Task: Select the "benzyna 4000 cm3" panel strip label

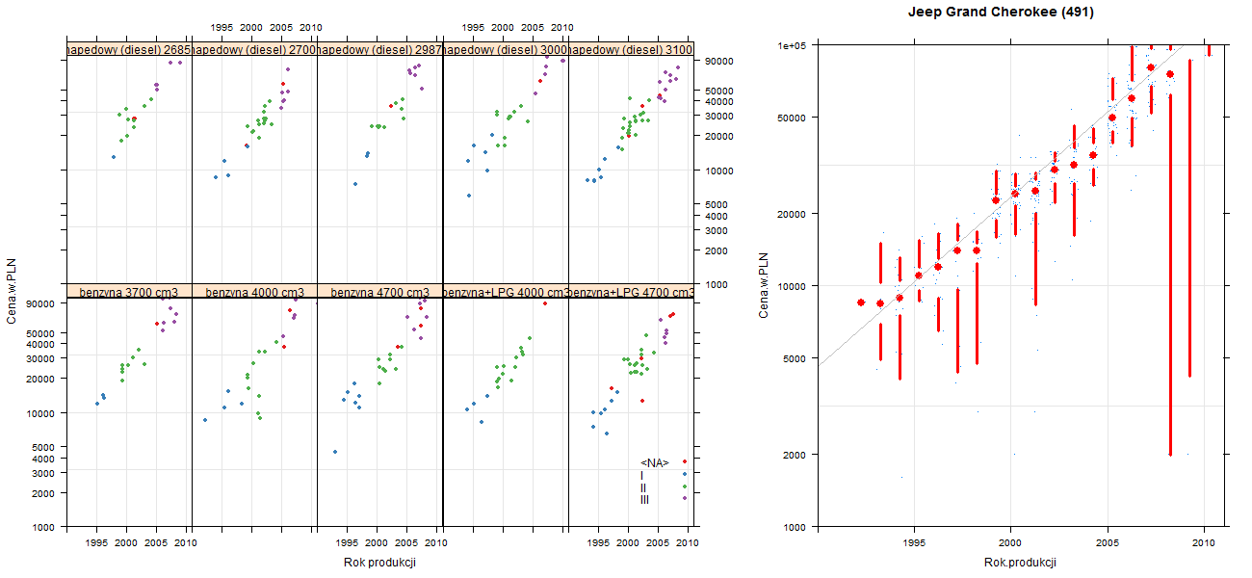Action: (x=254, y=292)
